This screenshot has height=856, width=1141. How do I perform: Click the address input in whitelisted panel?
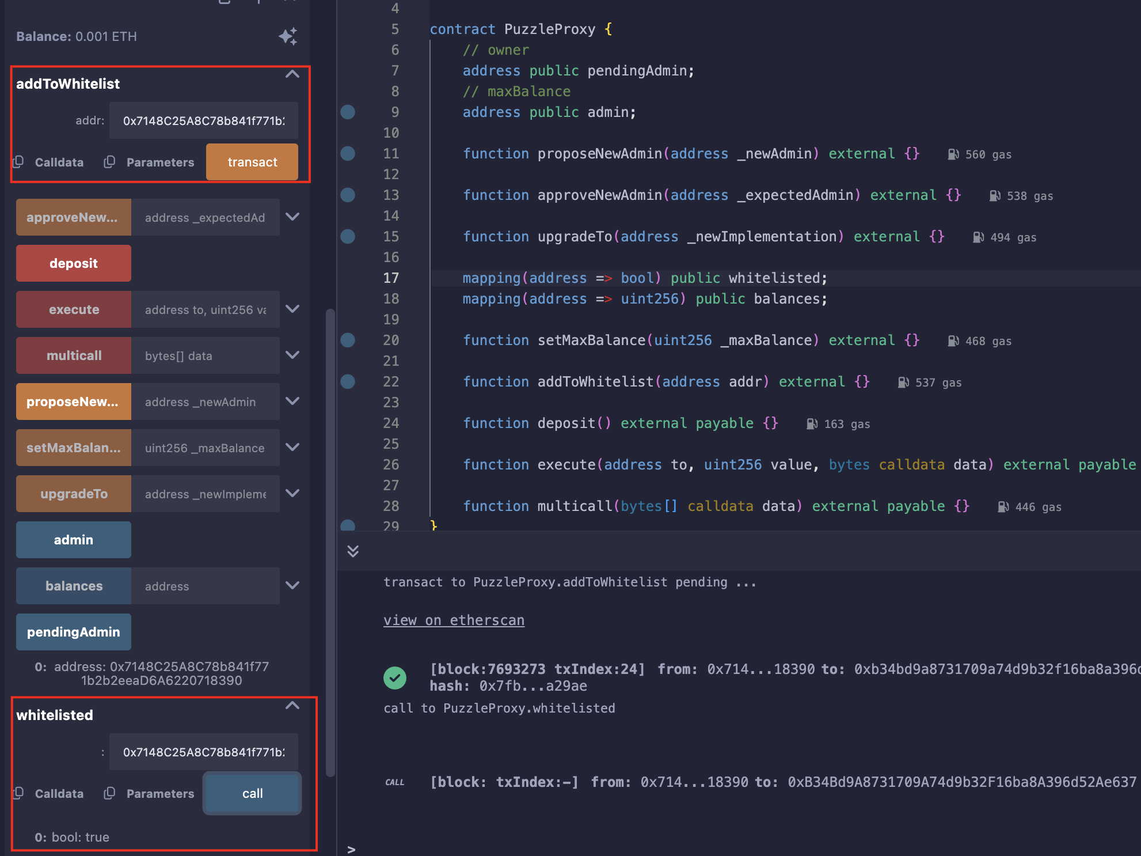click(x=204, y=752)
